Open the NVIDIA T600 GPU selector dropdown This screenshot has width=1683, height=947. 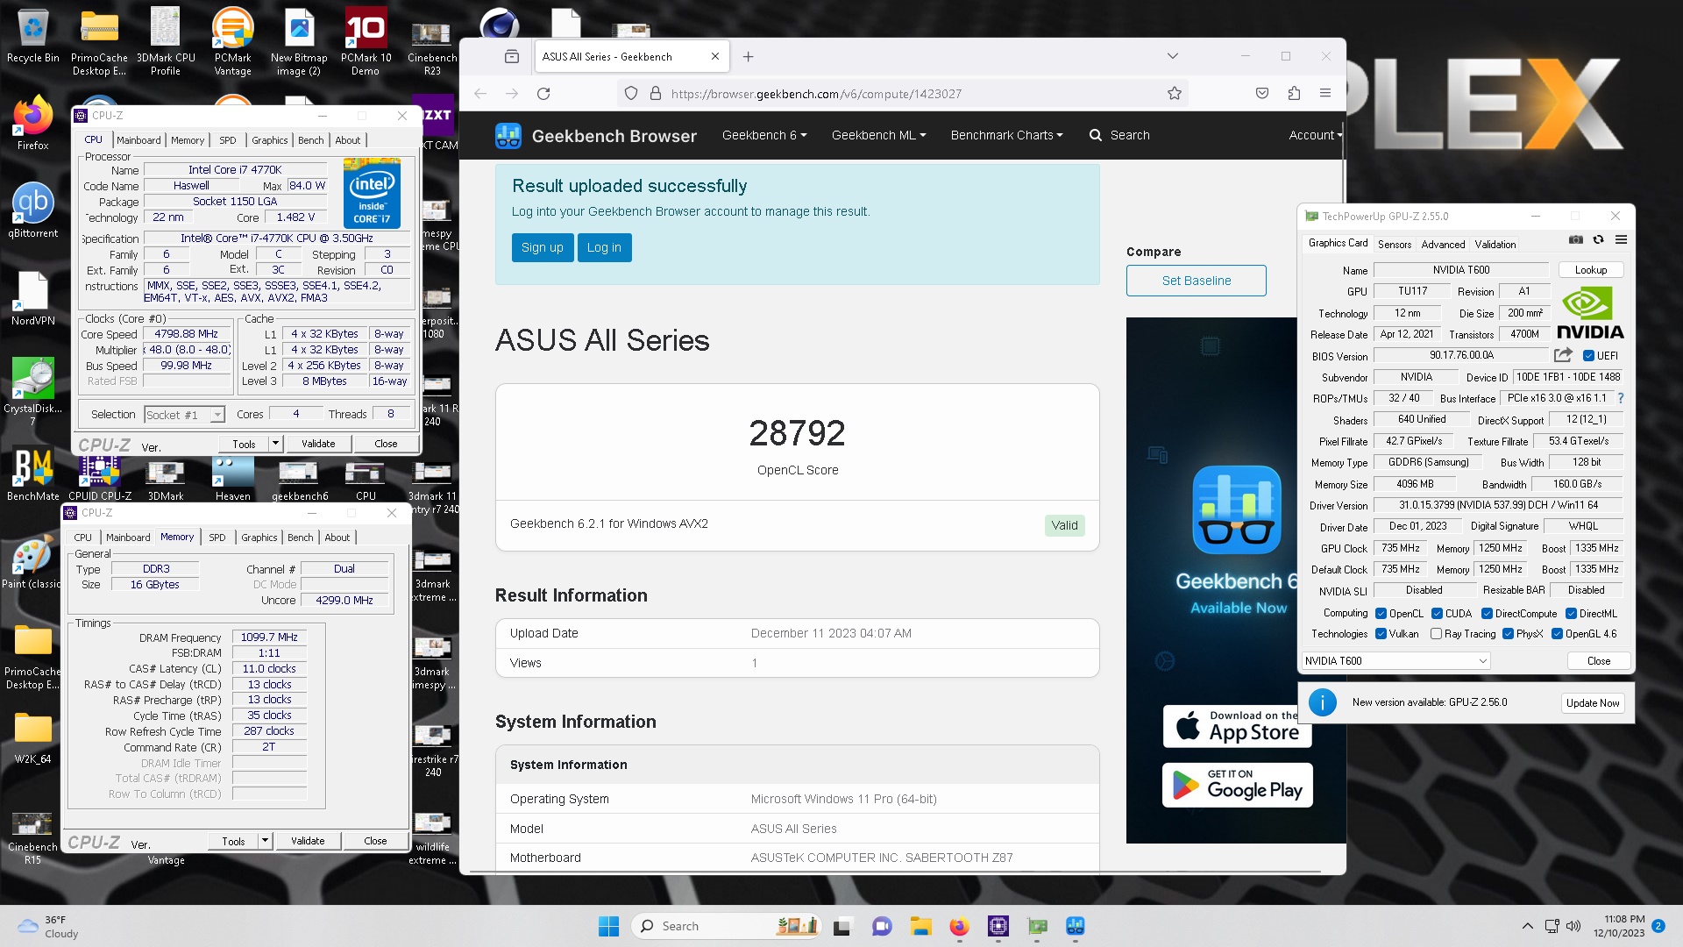1395,661
